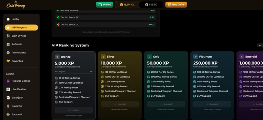Click the Coin Frenzy logo
263x120 pixels.
point(16,5)
